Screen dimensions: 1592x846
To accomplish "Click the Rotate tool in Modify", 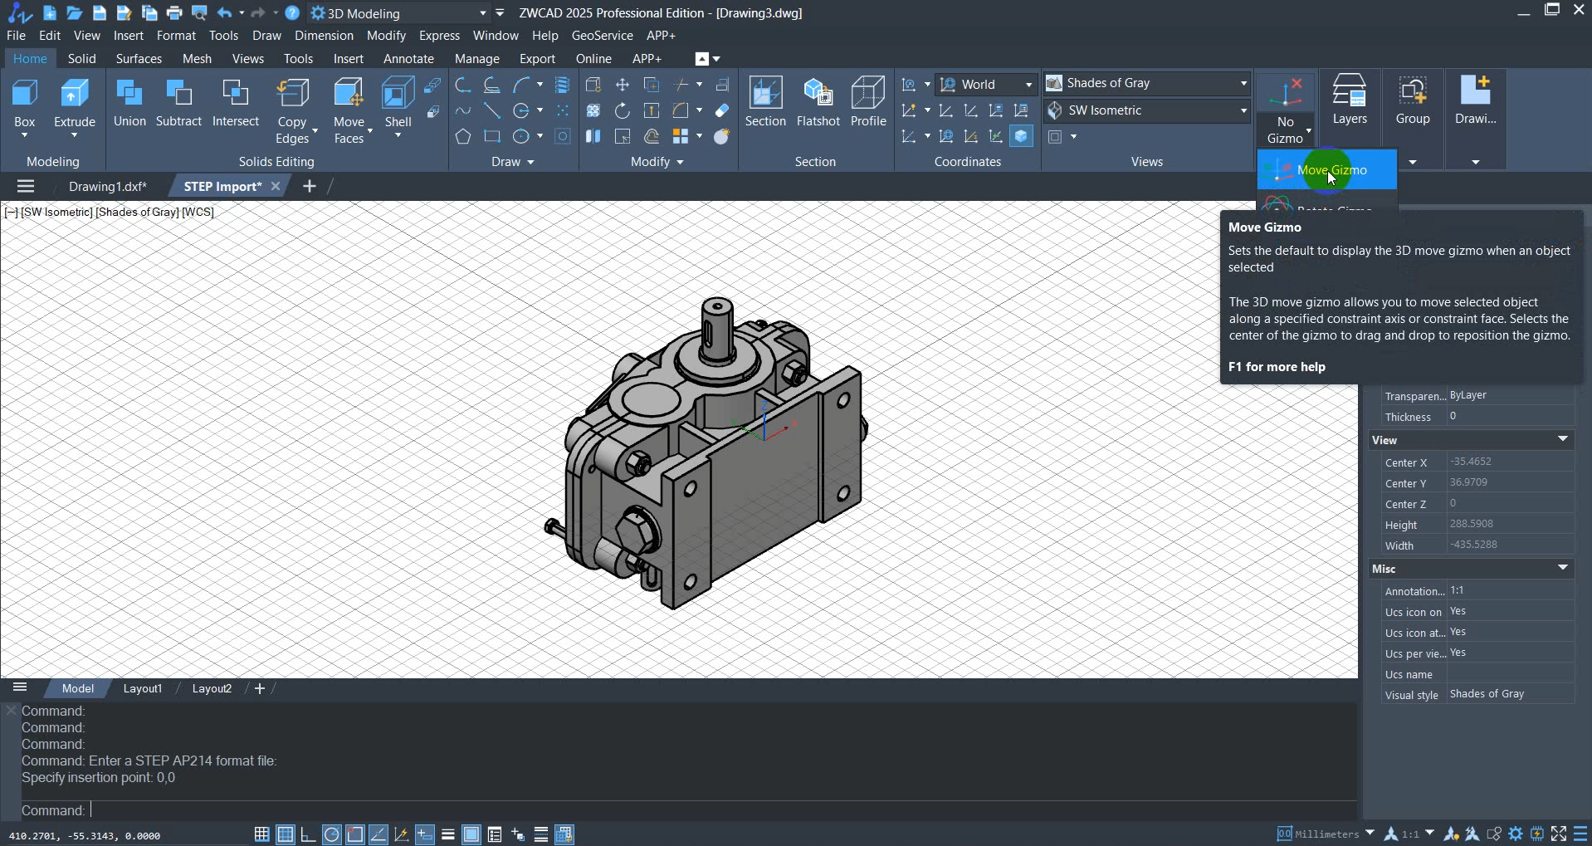I will point(622,110).
